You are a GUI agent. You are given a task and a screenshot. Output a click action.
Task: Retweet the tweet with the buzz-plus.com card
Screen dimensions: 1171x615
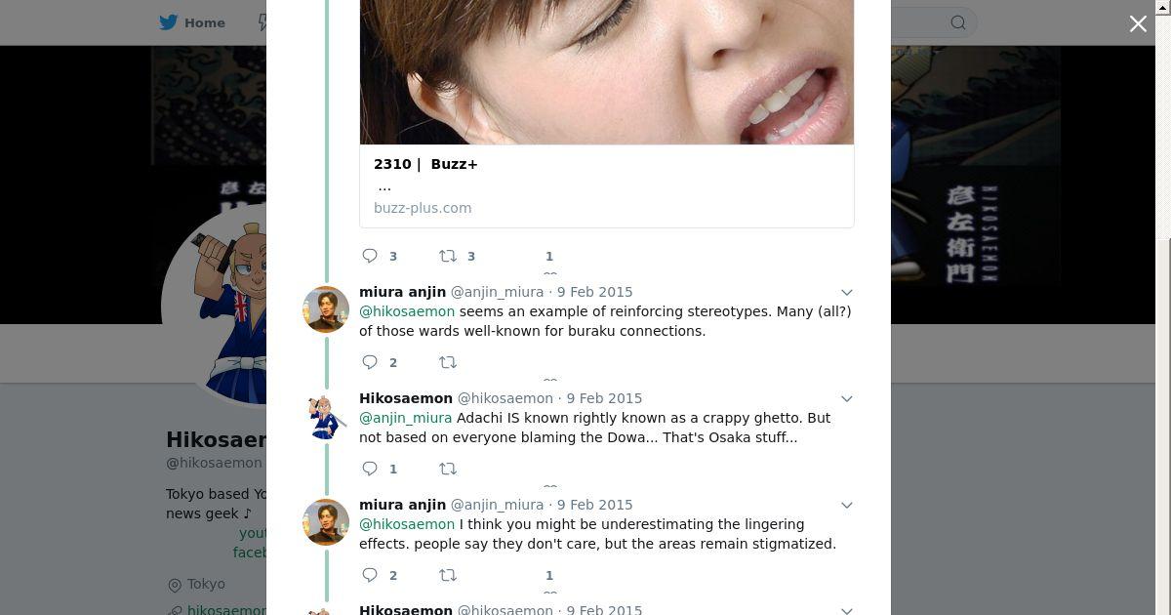pyautogui.click(x=448, y=256)
